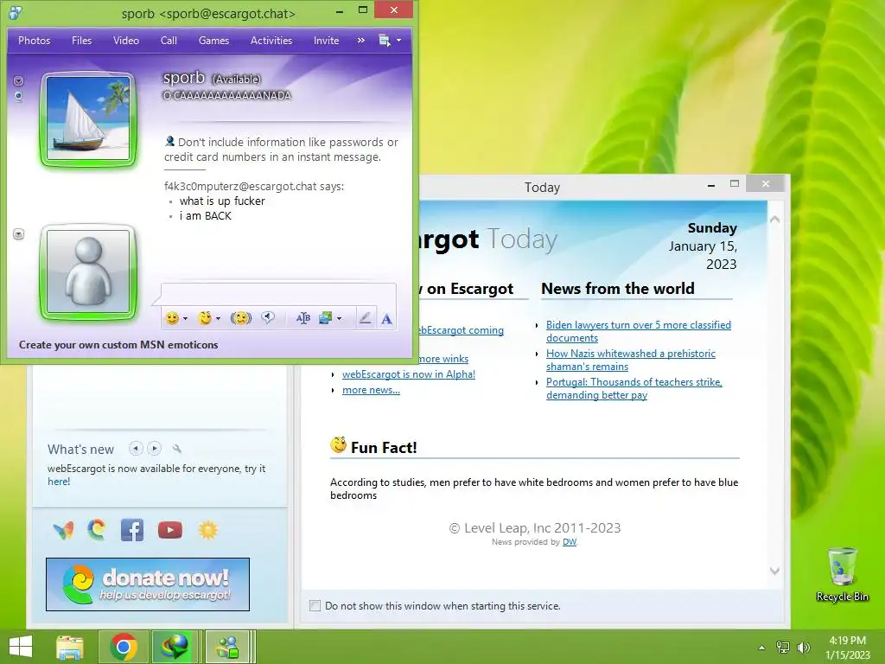Image resolution: width=885 pixels, height=664 pixels.
Task: Start a Video conversation
Action: 126,41
